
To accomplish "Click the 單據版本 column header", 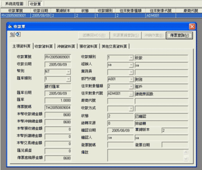I will tap(63, 11).
